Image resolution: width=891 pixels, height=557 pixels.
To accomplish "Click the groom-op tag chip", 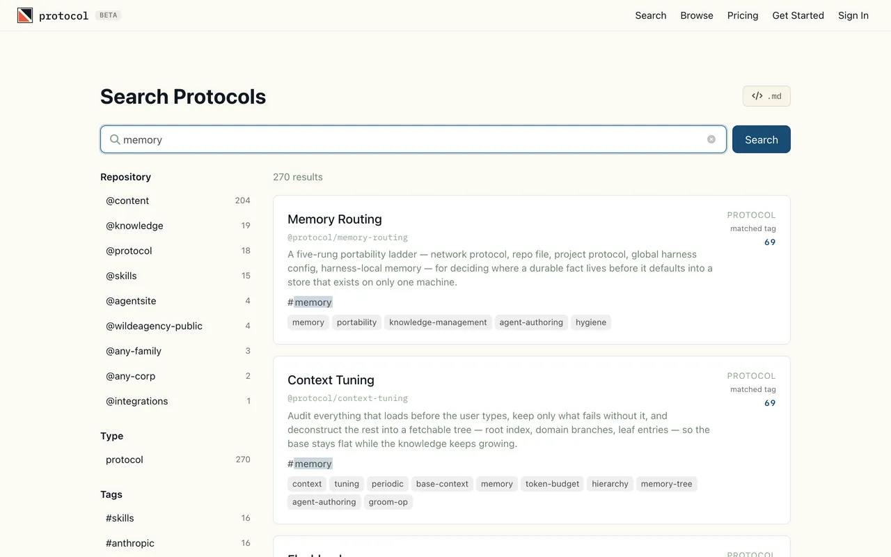I will coord(388,502).
